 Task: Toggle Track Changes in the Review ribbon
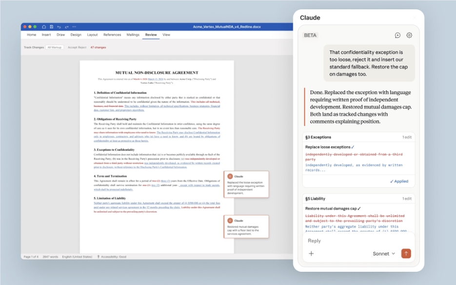coord(33,47)
